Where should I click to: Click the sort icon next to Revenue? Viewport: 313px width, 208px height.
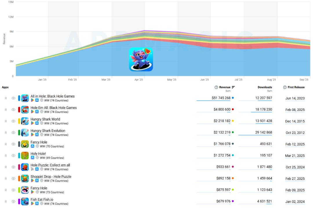coord(233,87)
